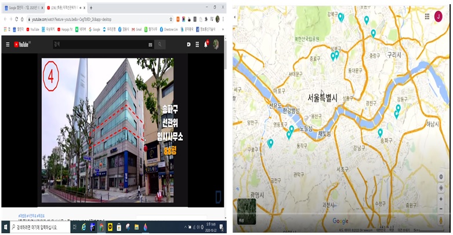Open File Explorer from the taskbar
Viewport: 453px width, 235px height.
point(136,227)
